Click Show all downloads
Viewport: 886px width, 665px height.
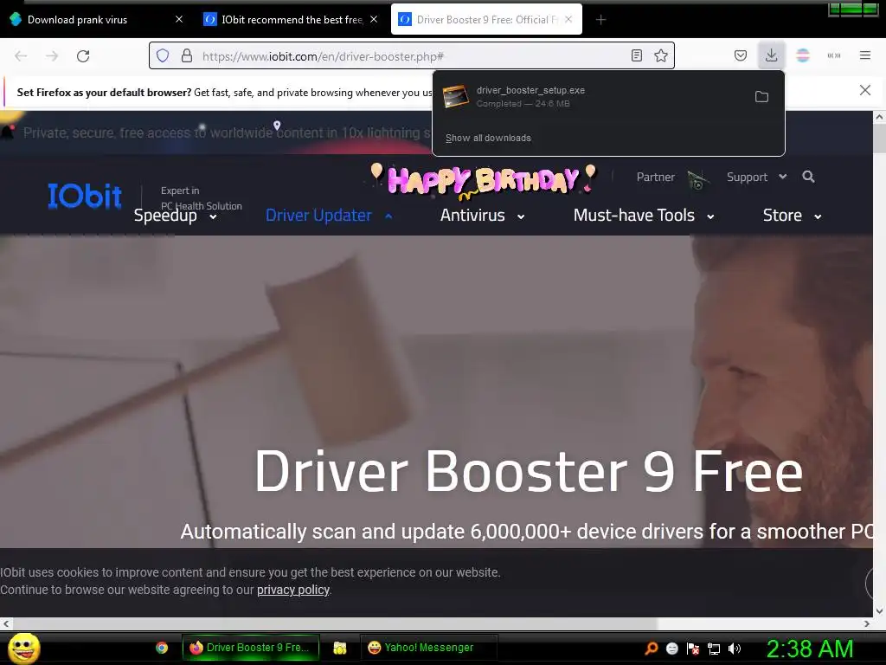(488, 138)
